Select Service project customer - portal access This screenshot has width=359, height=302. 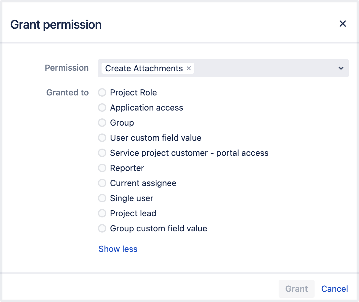pos(102,153)
